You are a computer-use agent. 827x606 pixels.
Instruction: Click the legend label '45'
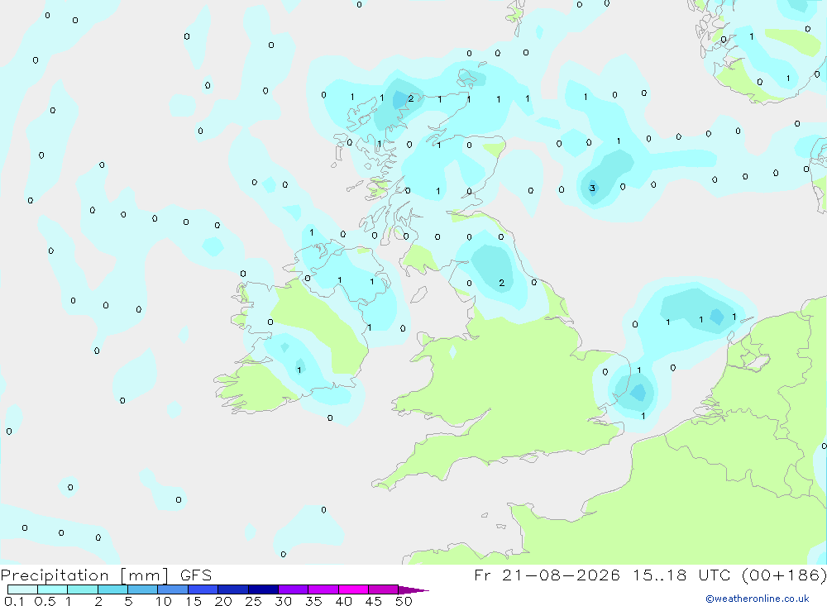point(374,601)
